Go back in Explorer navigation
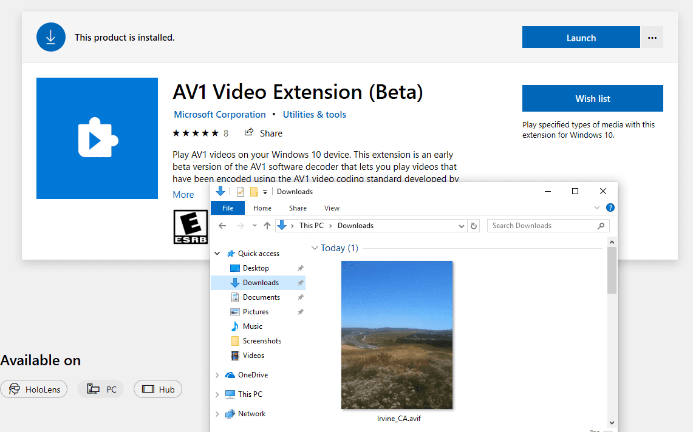Viewport: 693px width, 432px height. tap(222, 226)
